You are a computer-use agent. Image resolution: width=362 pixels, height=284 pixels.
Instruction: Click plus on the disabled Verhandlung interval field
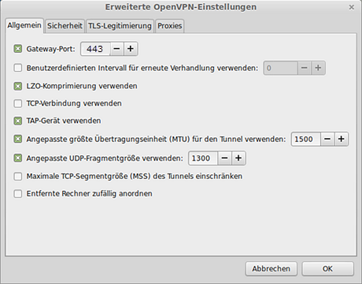[x=318, y=68]
